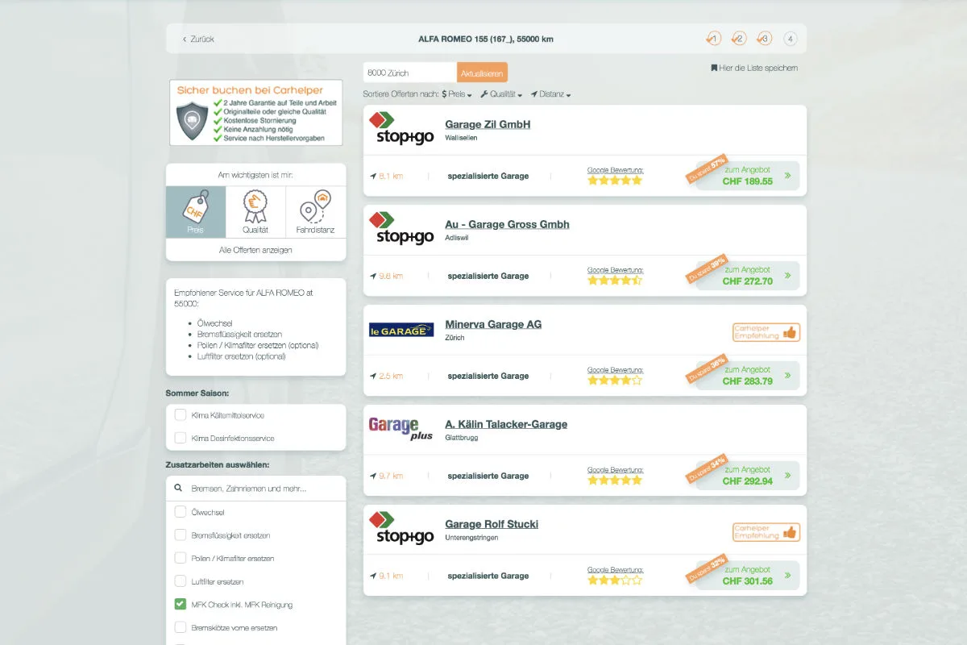The image size is (967, 645).
Task: Open Minerva Garage AG title link
Action: 493,324
